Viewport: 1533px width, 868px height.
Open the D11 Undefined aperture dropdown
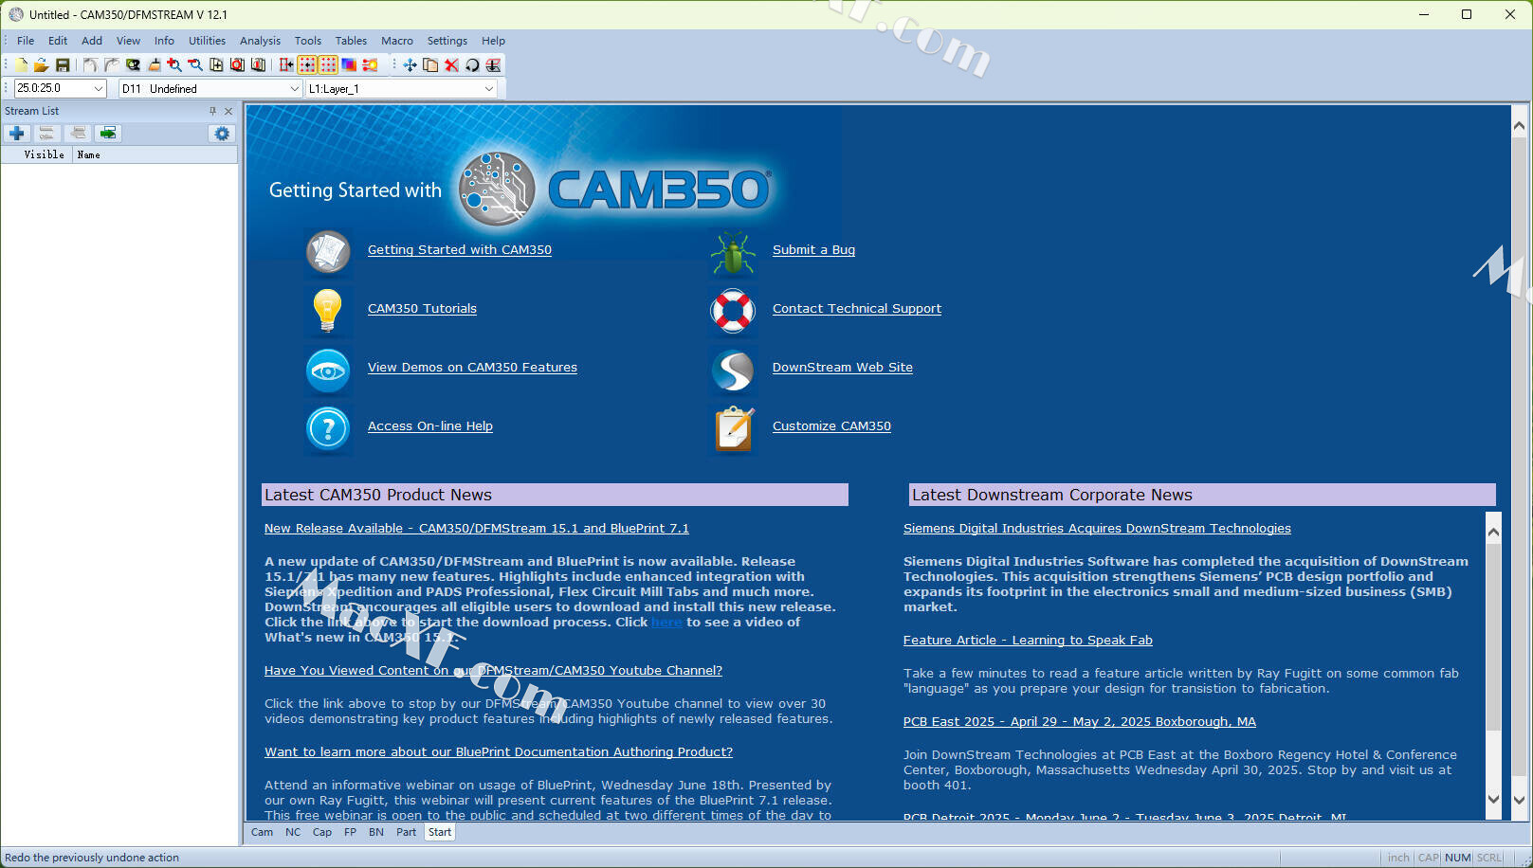click(x=294, y=88)
